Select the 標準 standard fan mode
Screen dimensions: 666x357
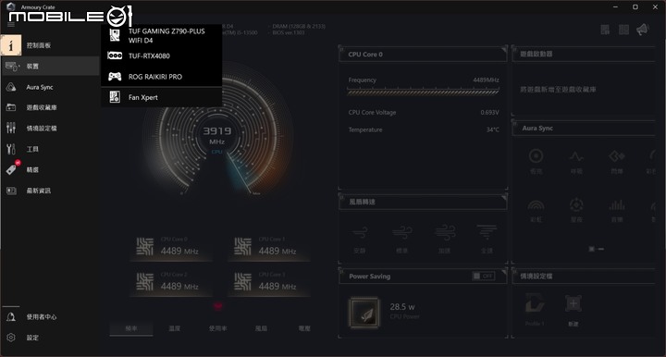coord(401,240)
